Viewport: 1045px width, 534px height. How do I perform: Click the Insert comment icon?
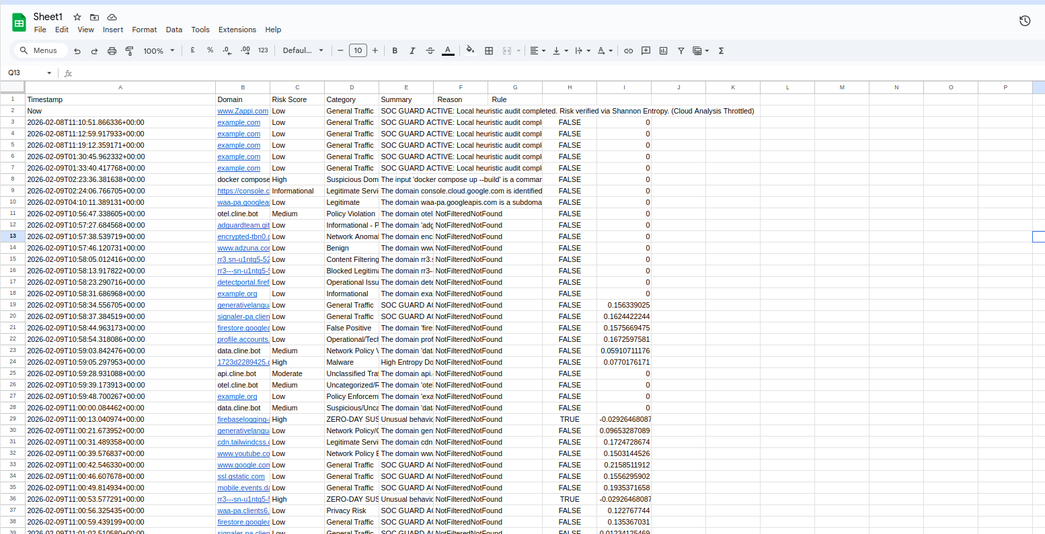click(646, 50)
